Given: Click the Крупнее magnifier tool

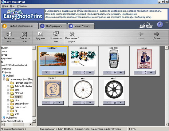Looking at the screenshot, I should (41, 34).
